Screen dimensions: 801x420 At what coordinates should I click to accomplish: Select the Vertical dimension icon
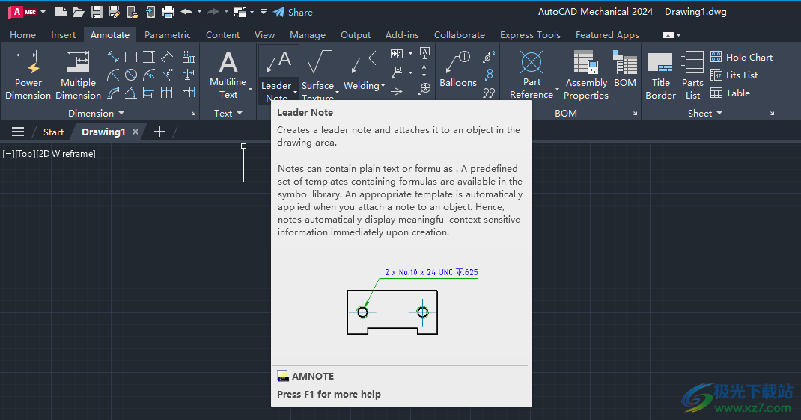[149, 57]
